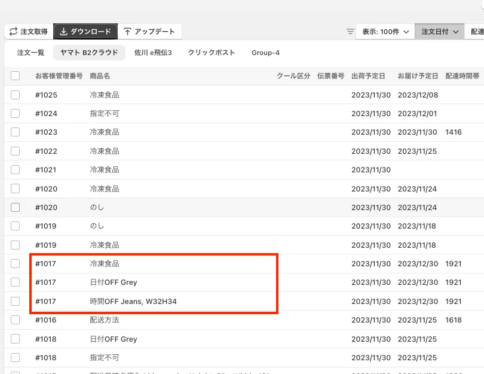Viewport: 484px width, 374px height.
Task: Open the 表示: 100件 dropdown
Action: pos(385,32)
